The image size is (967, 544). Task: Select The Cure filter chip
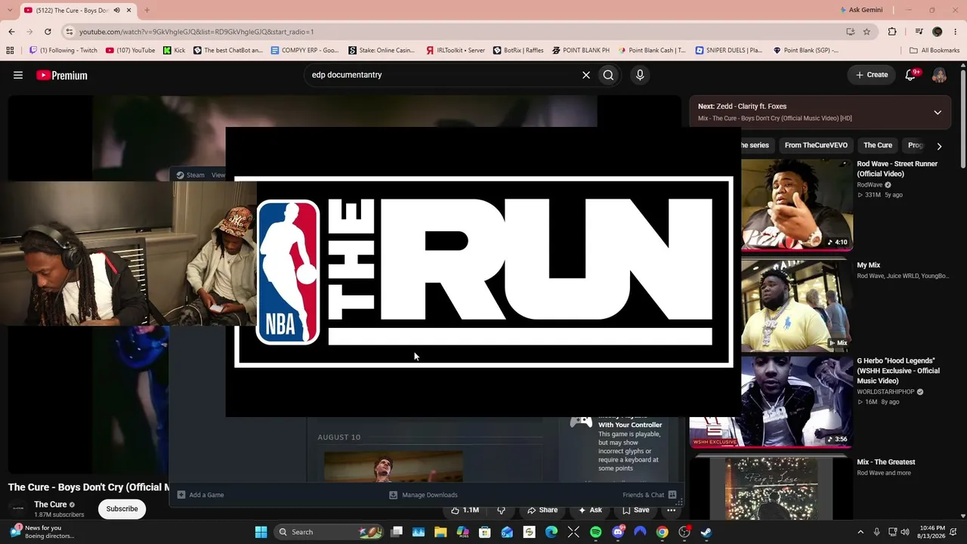point(878,145)
